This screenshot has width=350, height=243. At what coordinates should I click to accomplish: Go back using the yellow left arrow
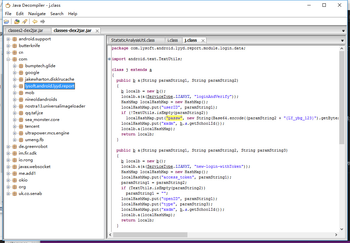35,22
